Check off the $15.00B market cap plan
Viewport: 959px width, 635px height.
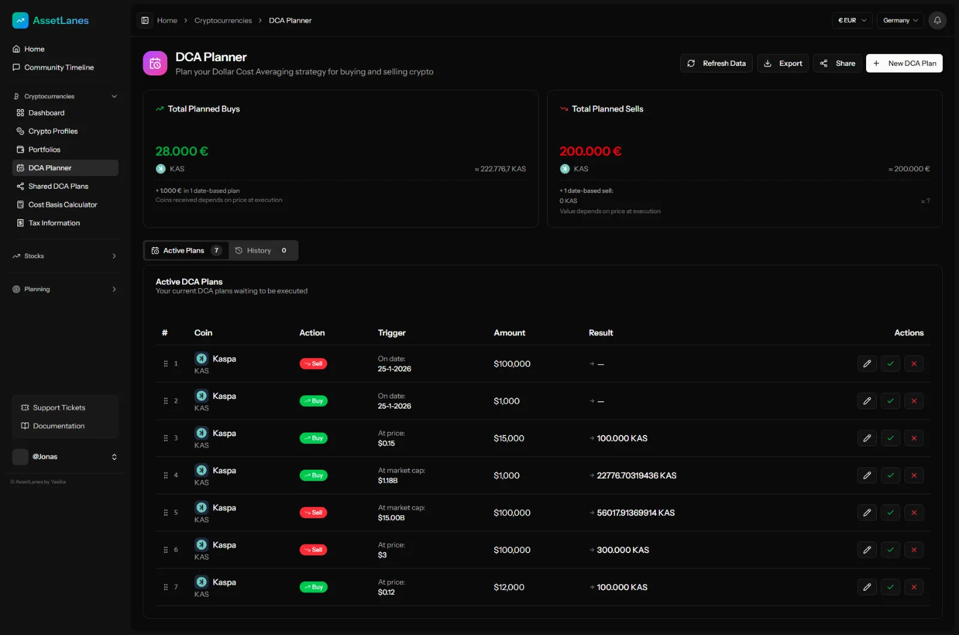891,512
